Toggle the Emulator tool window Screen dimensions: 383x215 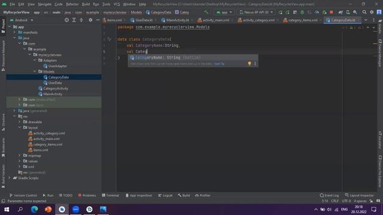click(x=380, y=140)
